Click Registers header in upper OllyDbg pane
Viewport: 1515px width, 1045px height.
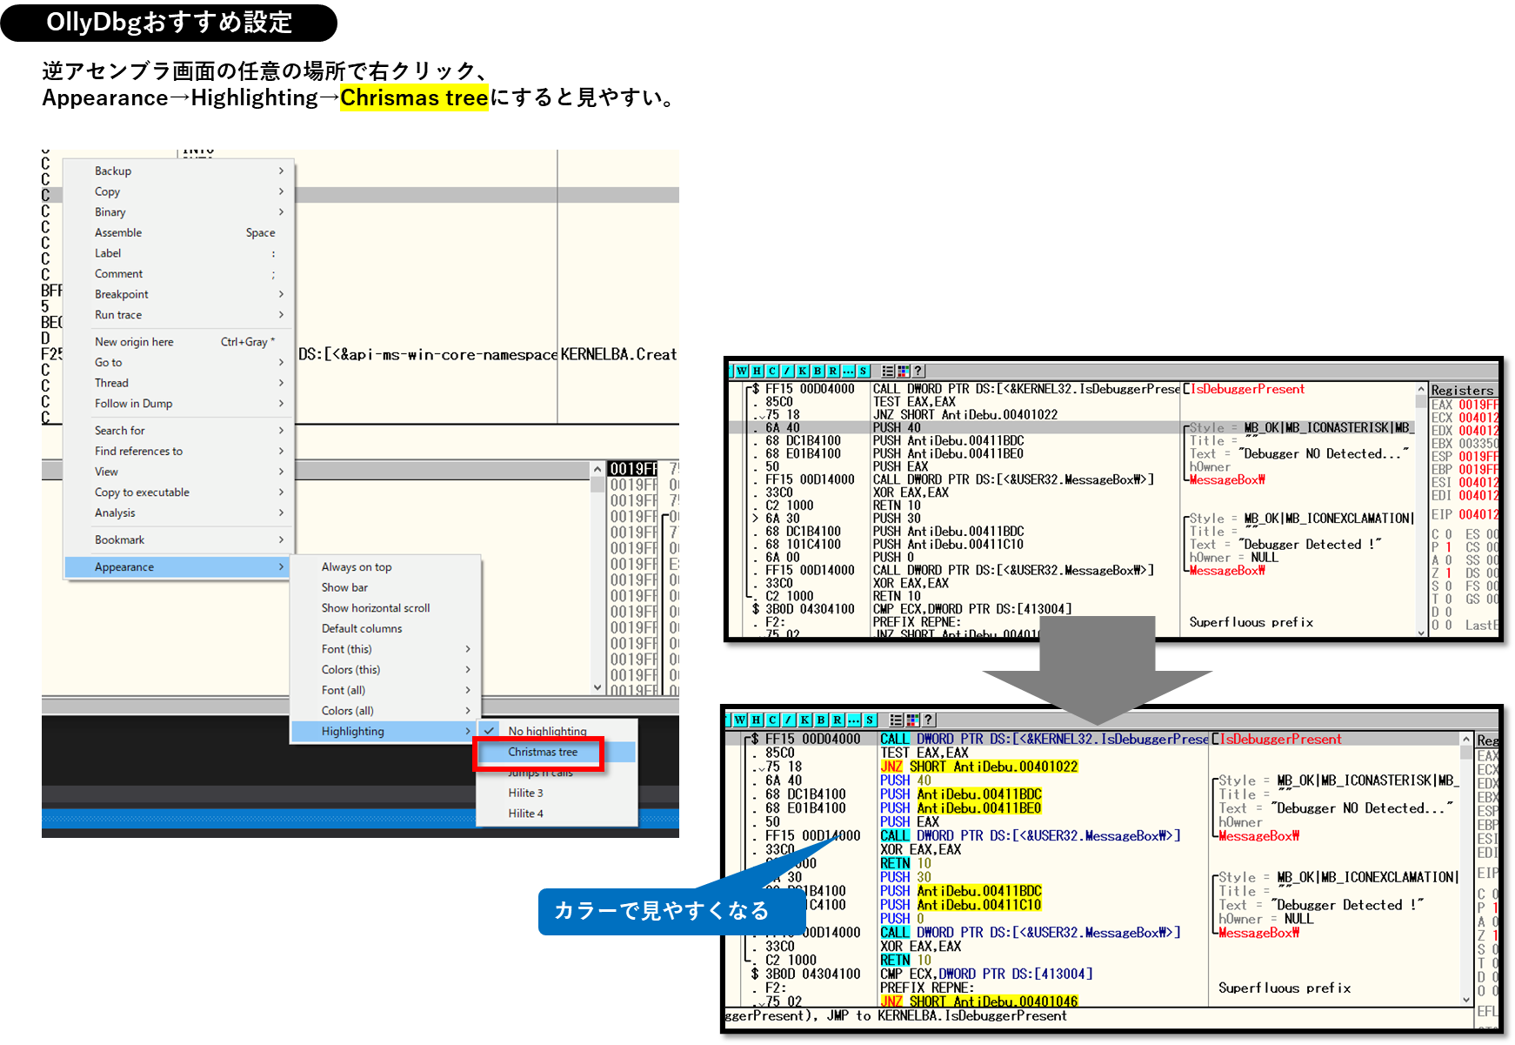(1462, 391)
